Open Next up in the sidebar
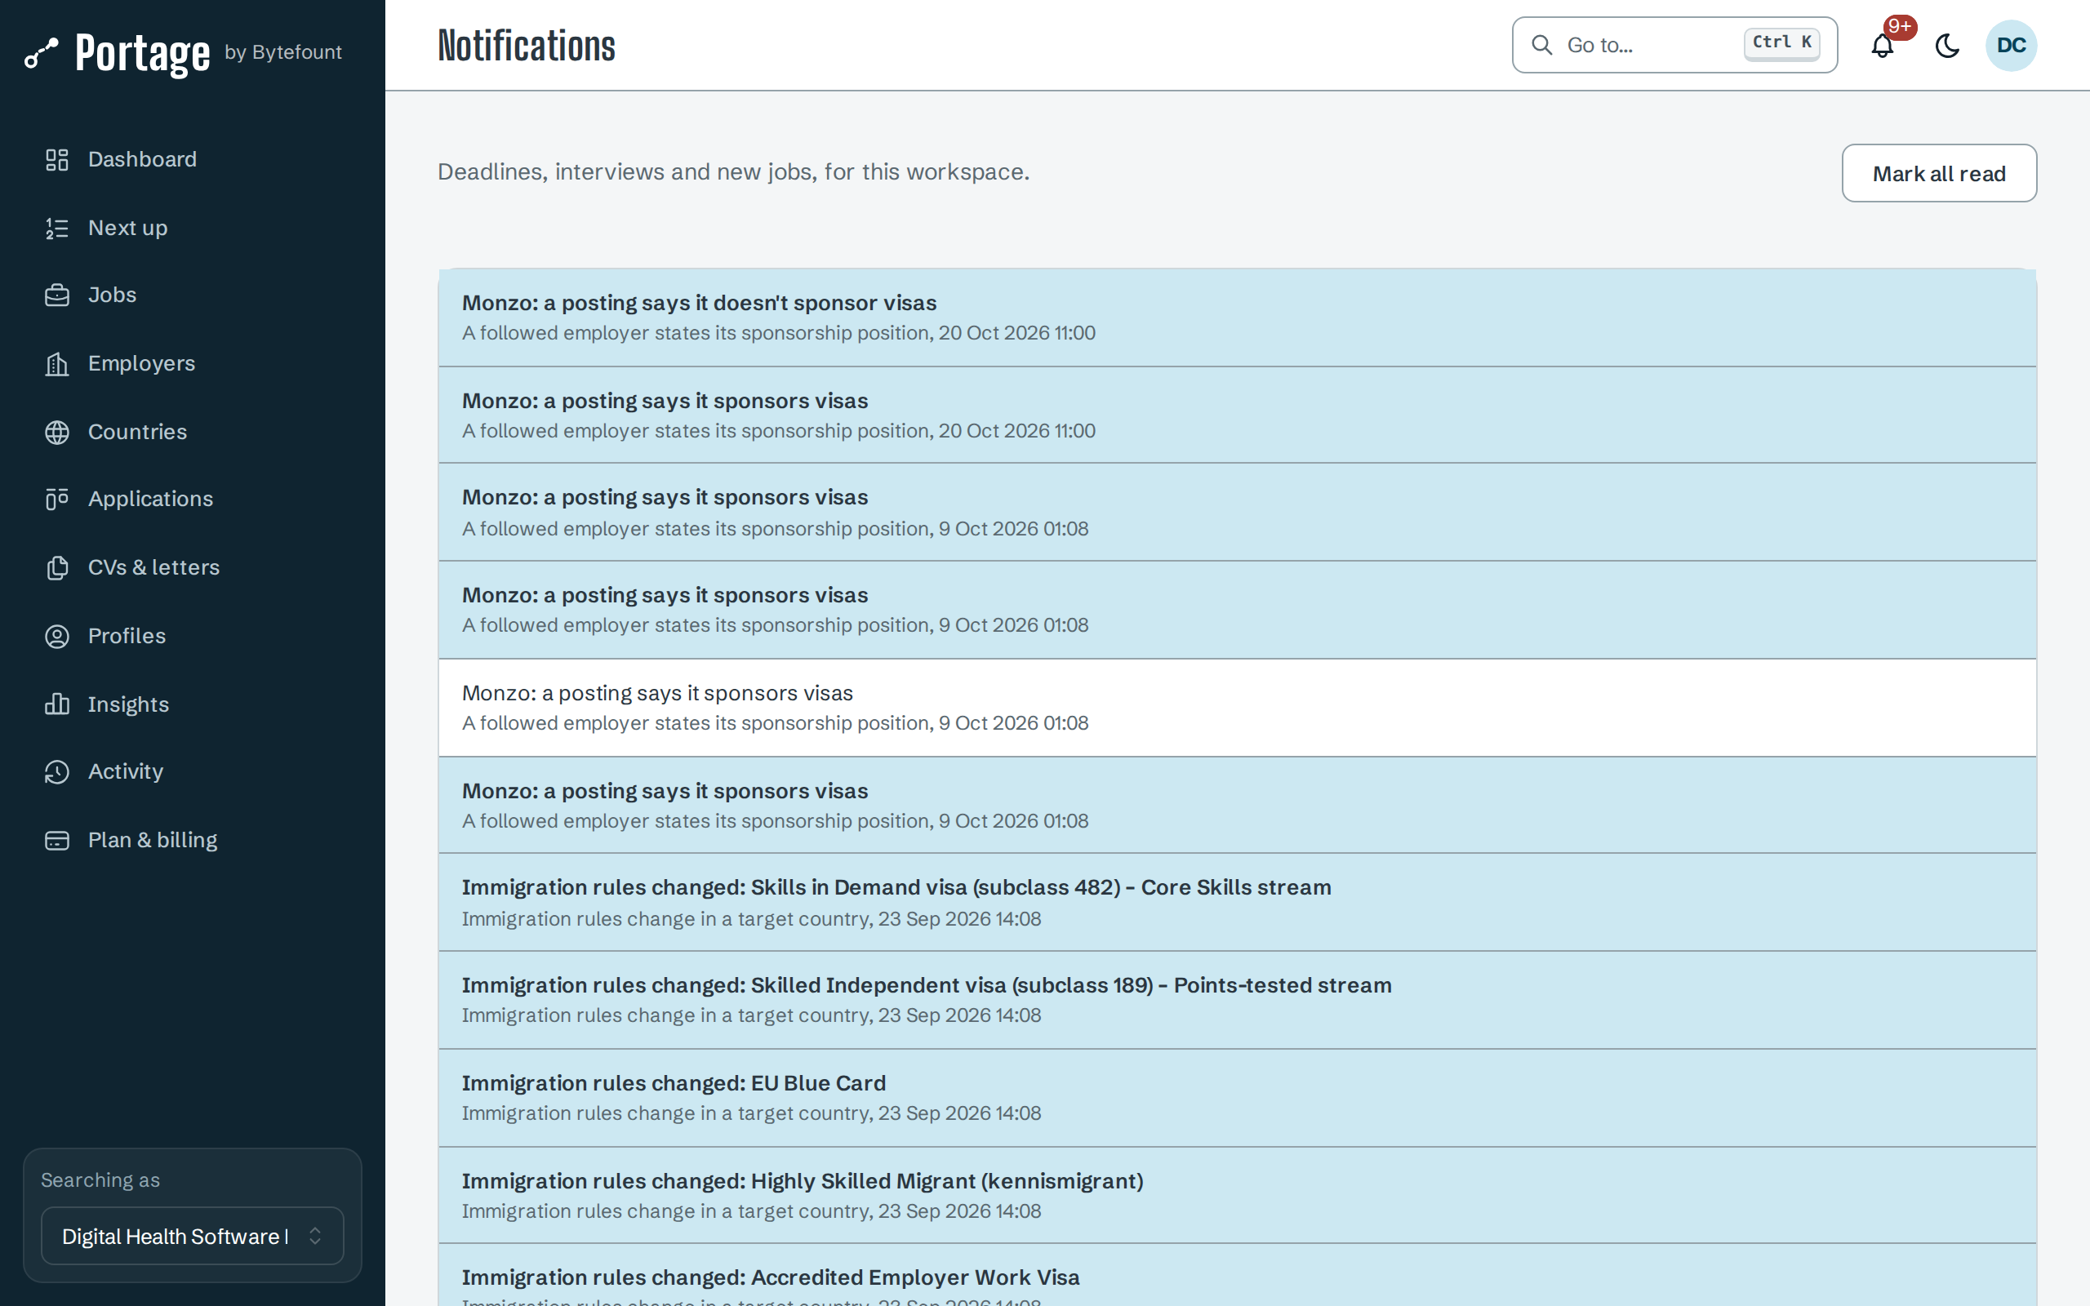Viewport: 2090px width, 1306px height. (193, 228)
